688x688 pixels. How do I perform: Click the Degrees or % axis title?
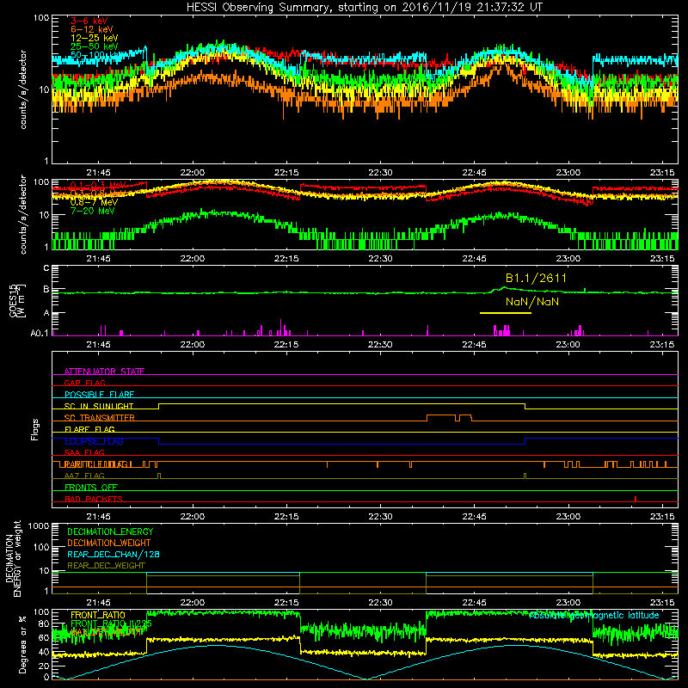[22, 645]
